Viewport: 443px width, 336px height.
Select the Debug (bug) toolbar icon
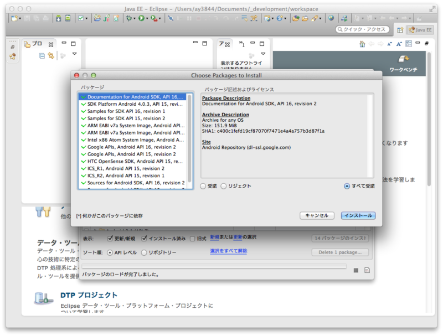pyautogui.click(x=128, y=18)
